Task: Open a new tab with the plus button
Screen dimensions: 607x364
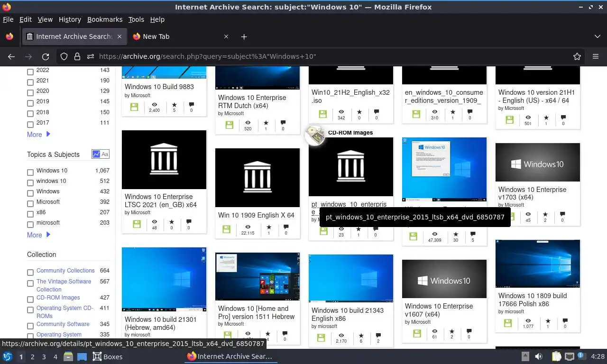Action: click(244, 36)
